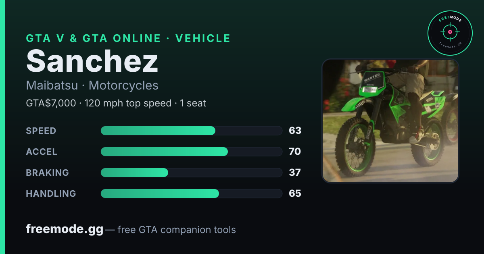Click the free GTA companion tools tagline
Screen dimensions: 484x254
pyautogui.click(x=176, y=230)
